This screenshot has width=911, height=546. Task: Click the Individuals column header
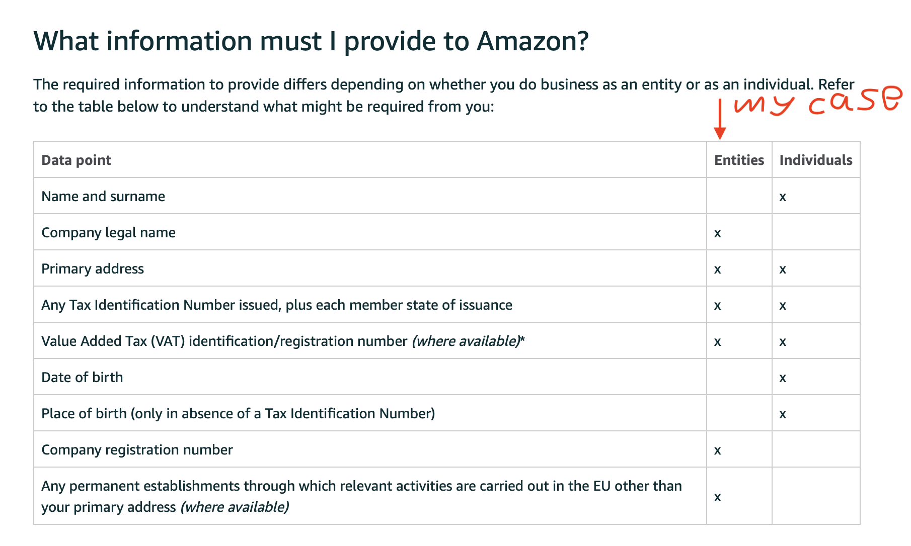[815, 160]
